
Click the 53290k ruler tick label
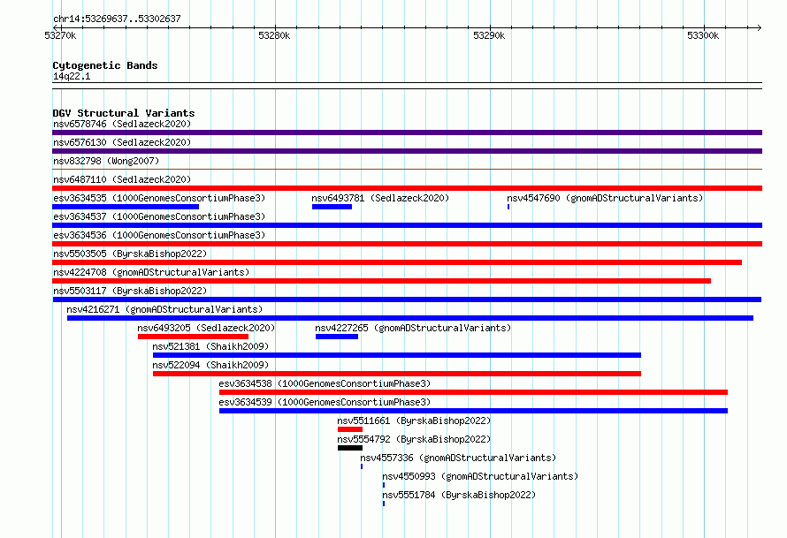(x=489, y=35)
